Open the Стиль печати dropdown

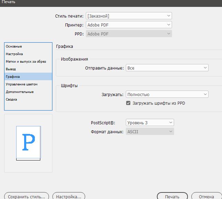click(129, 16)
